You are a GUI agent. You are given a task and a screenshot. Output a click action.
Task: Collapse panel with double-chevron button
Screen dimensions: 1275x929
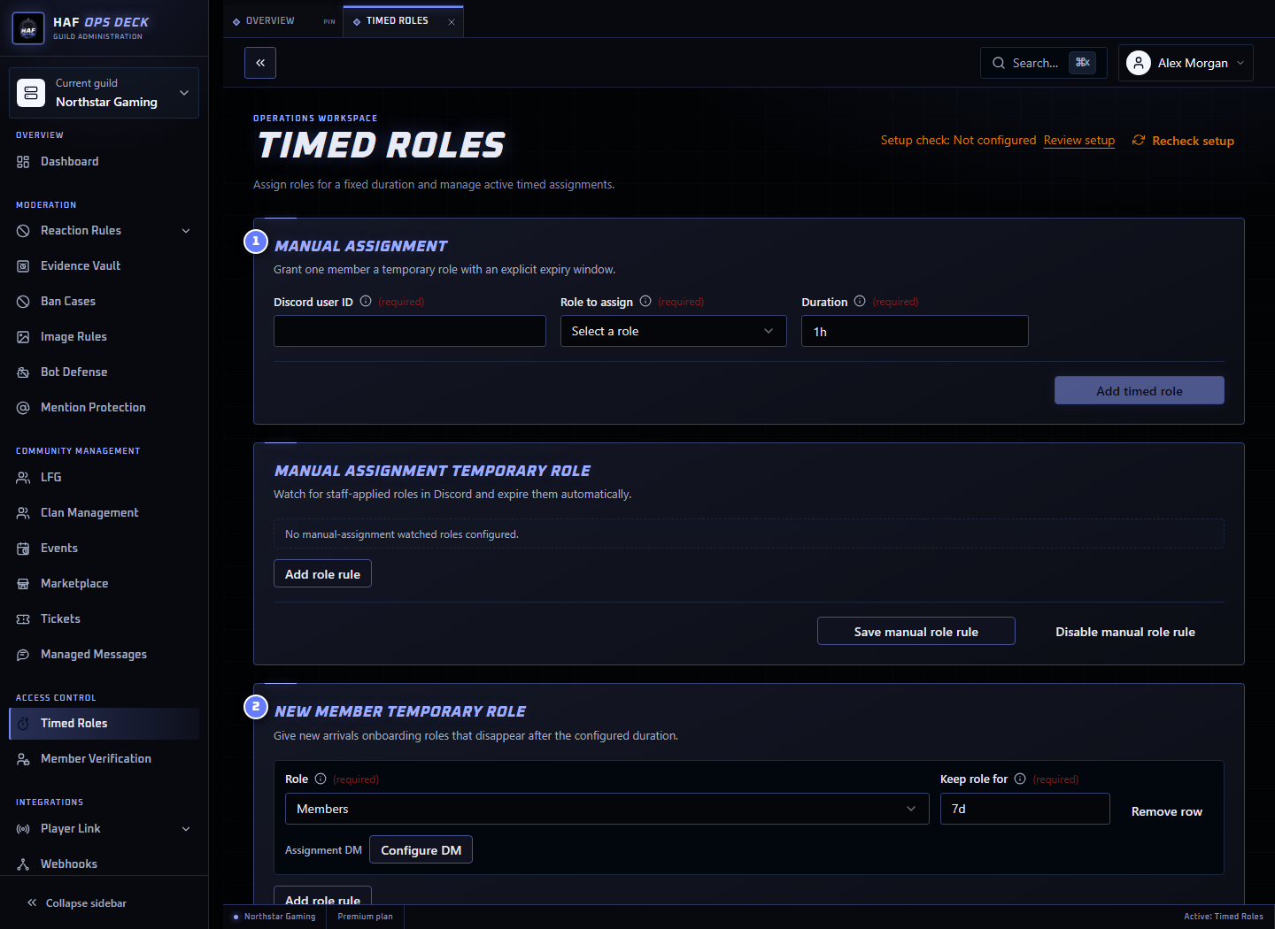(260, 63)
